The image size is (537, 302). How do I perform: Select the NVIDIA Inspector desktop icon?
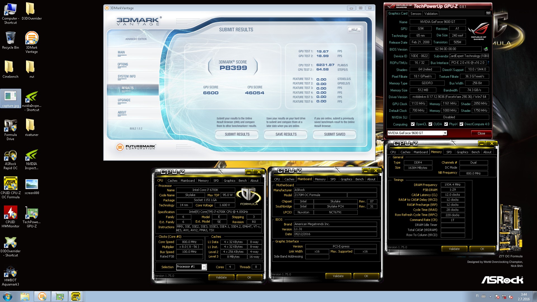pos(32,159)
